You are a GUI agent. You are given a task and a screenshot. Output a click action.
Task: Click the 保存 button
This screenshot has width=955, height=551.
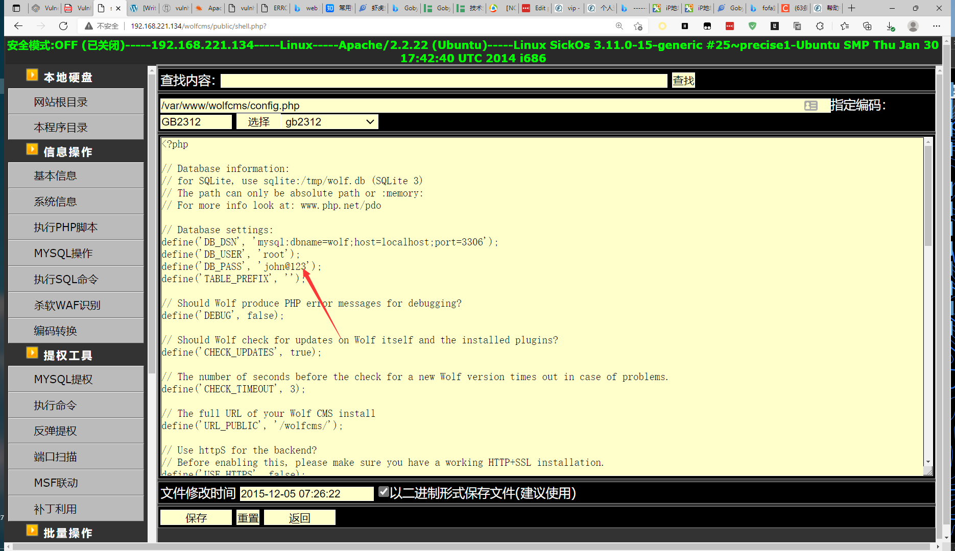click(x=196, y=518)
